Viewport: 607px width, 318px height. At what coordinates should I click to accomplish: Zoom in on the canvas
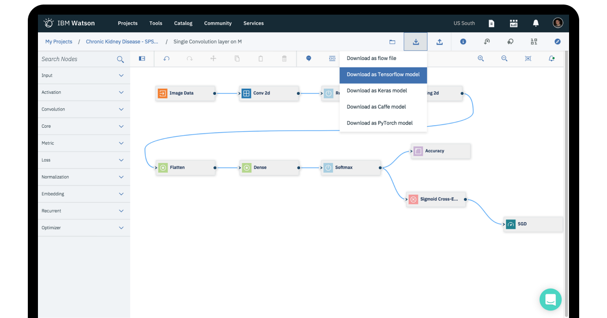(481, 59)
